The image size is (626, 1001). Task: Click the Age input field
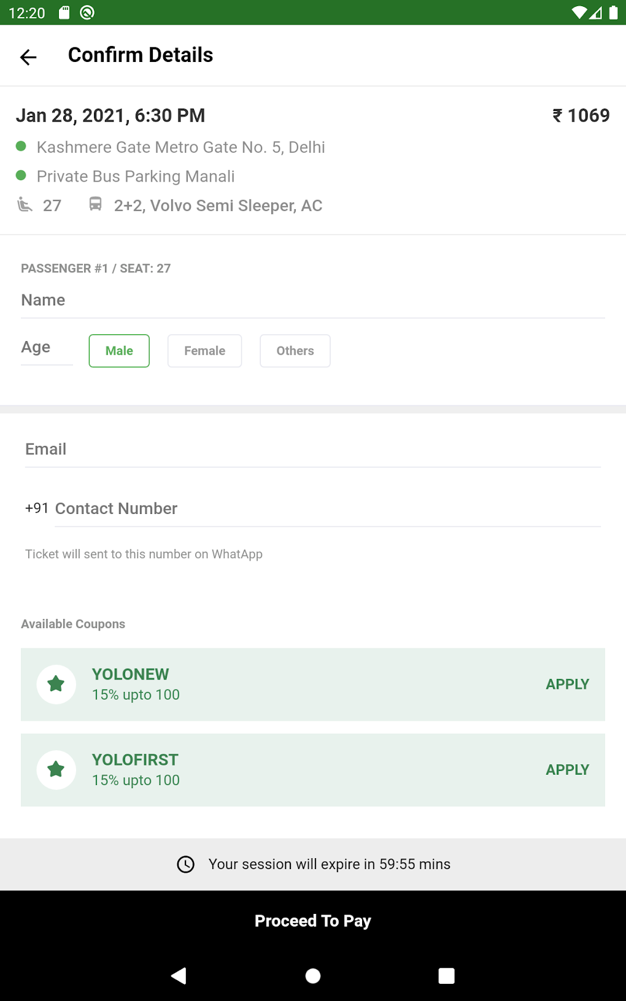click(x=46, y=348)
